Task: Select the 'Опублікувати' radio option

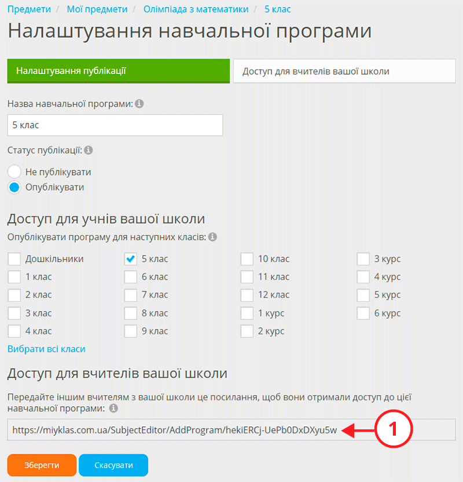Action: point(14,187)
